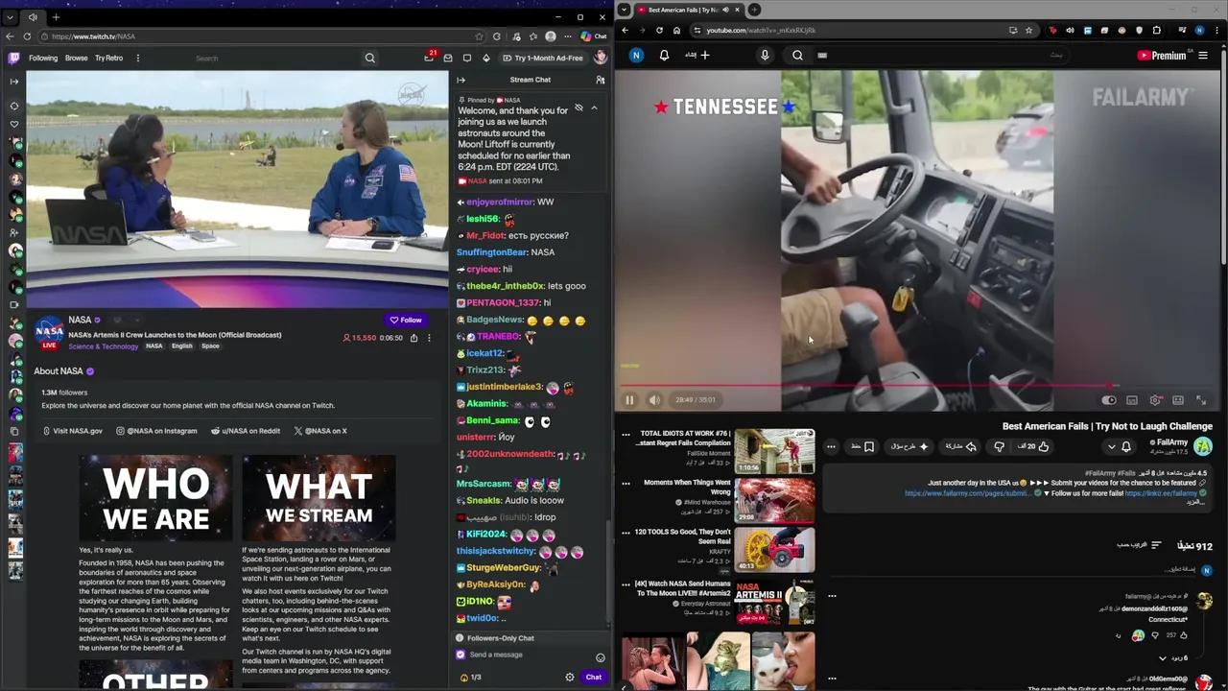
Task: Open TOTAL IDIOTS AT WORK #76 thumbnail
Action: pyautogui.click(x=775, y=451)
